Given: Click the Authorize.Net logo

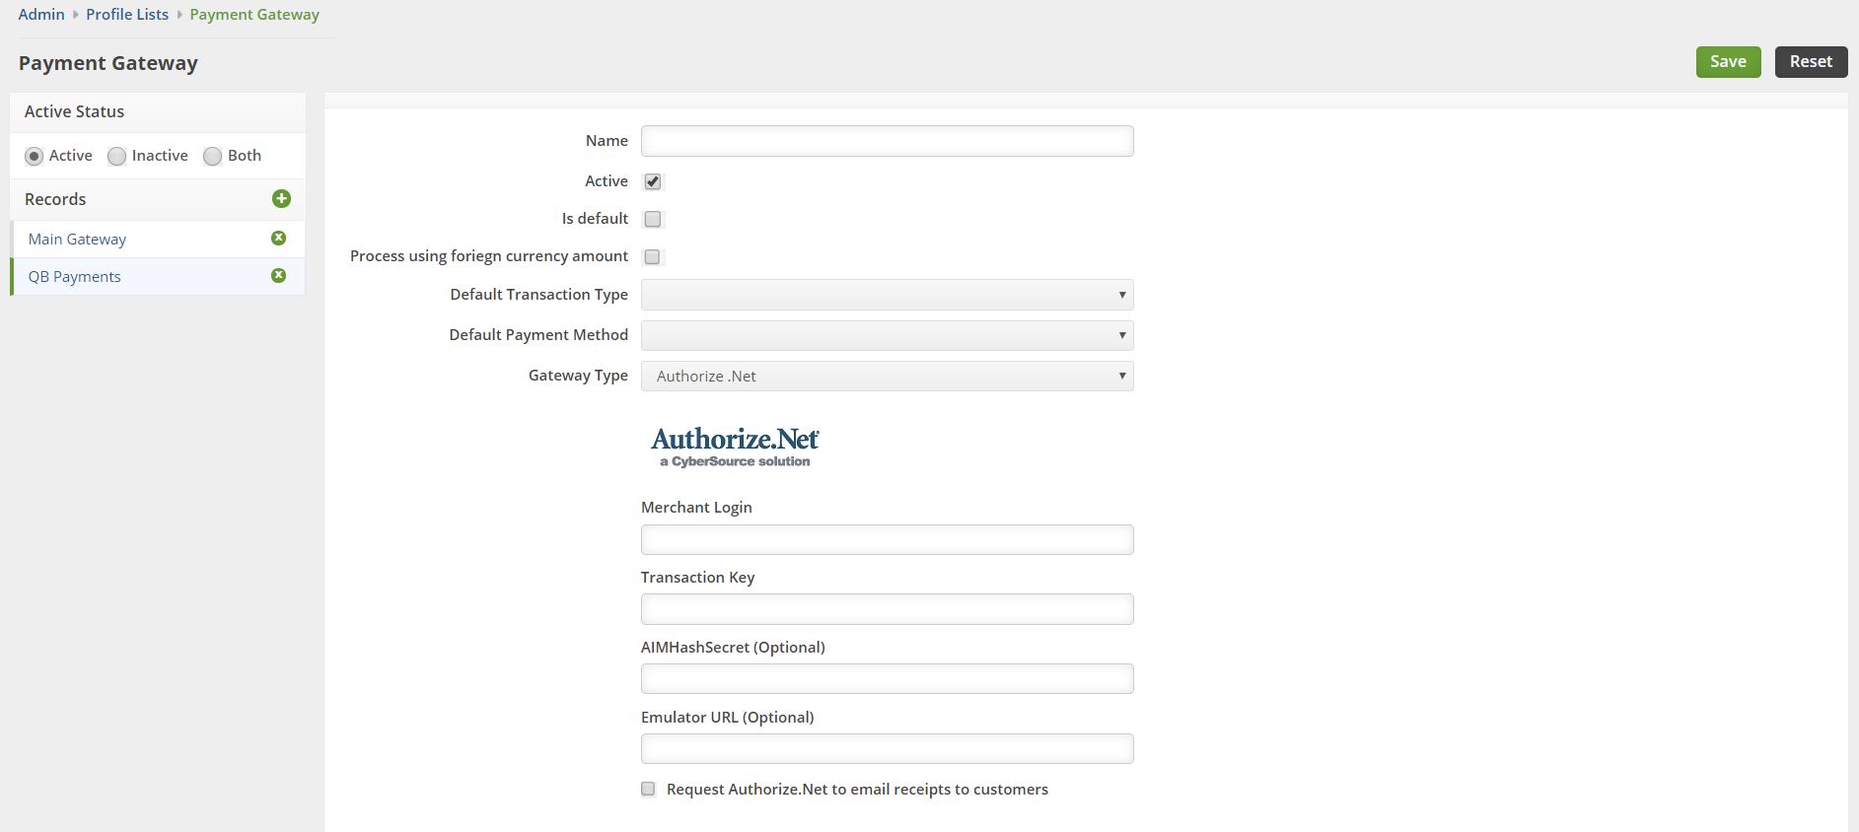Looking at the screenshot, I should tap(735, 448).
